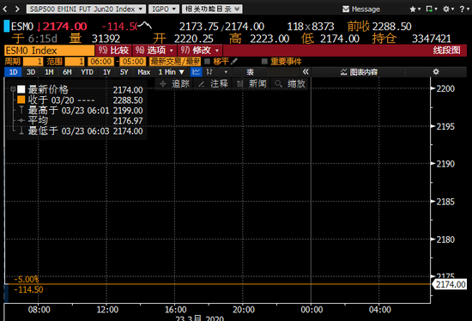This screenshot has width=472, height=321.
Task: Select the YTD range tab
Action: tap(87, 72)
